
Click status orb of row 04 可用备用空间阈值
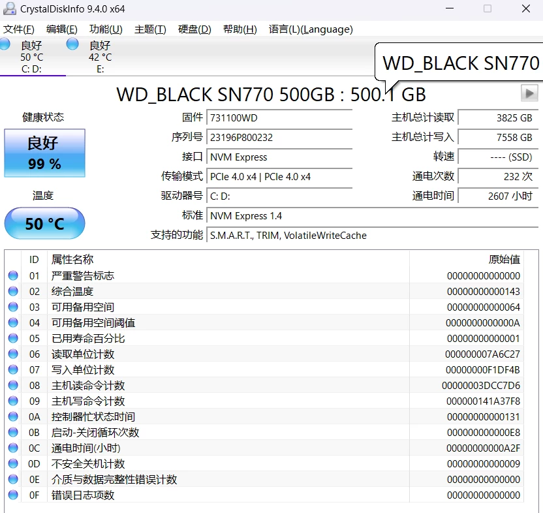point(13,322)
